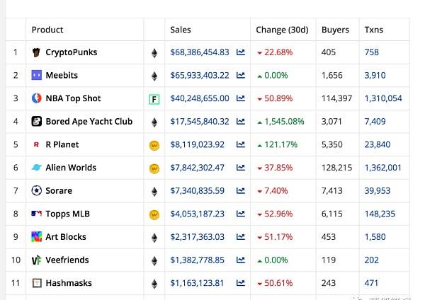Click the Ethereum icon in Sorare row

coord(154,192)
